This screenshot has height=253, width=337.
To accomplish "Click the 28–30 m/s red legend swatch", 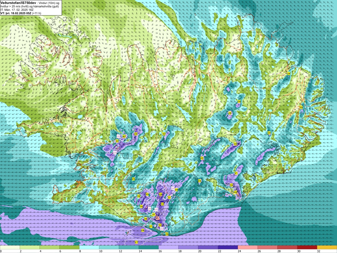I will [287, 247].
